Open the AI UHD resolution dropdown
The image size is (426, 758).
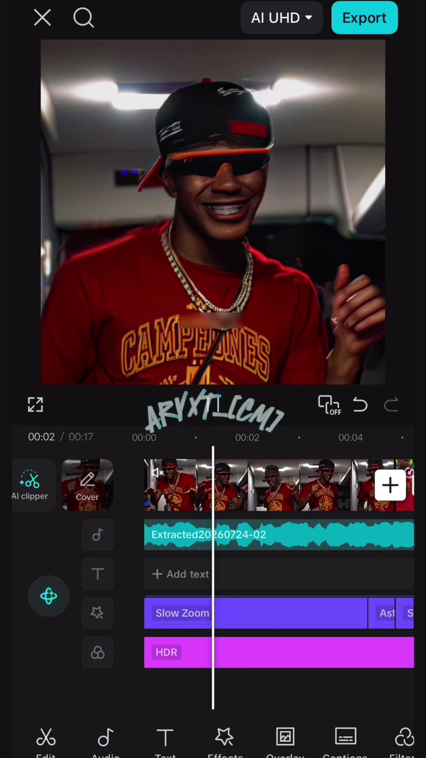pyautogui.click(x=282, y=18)
